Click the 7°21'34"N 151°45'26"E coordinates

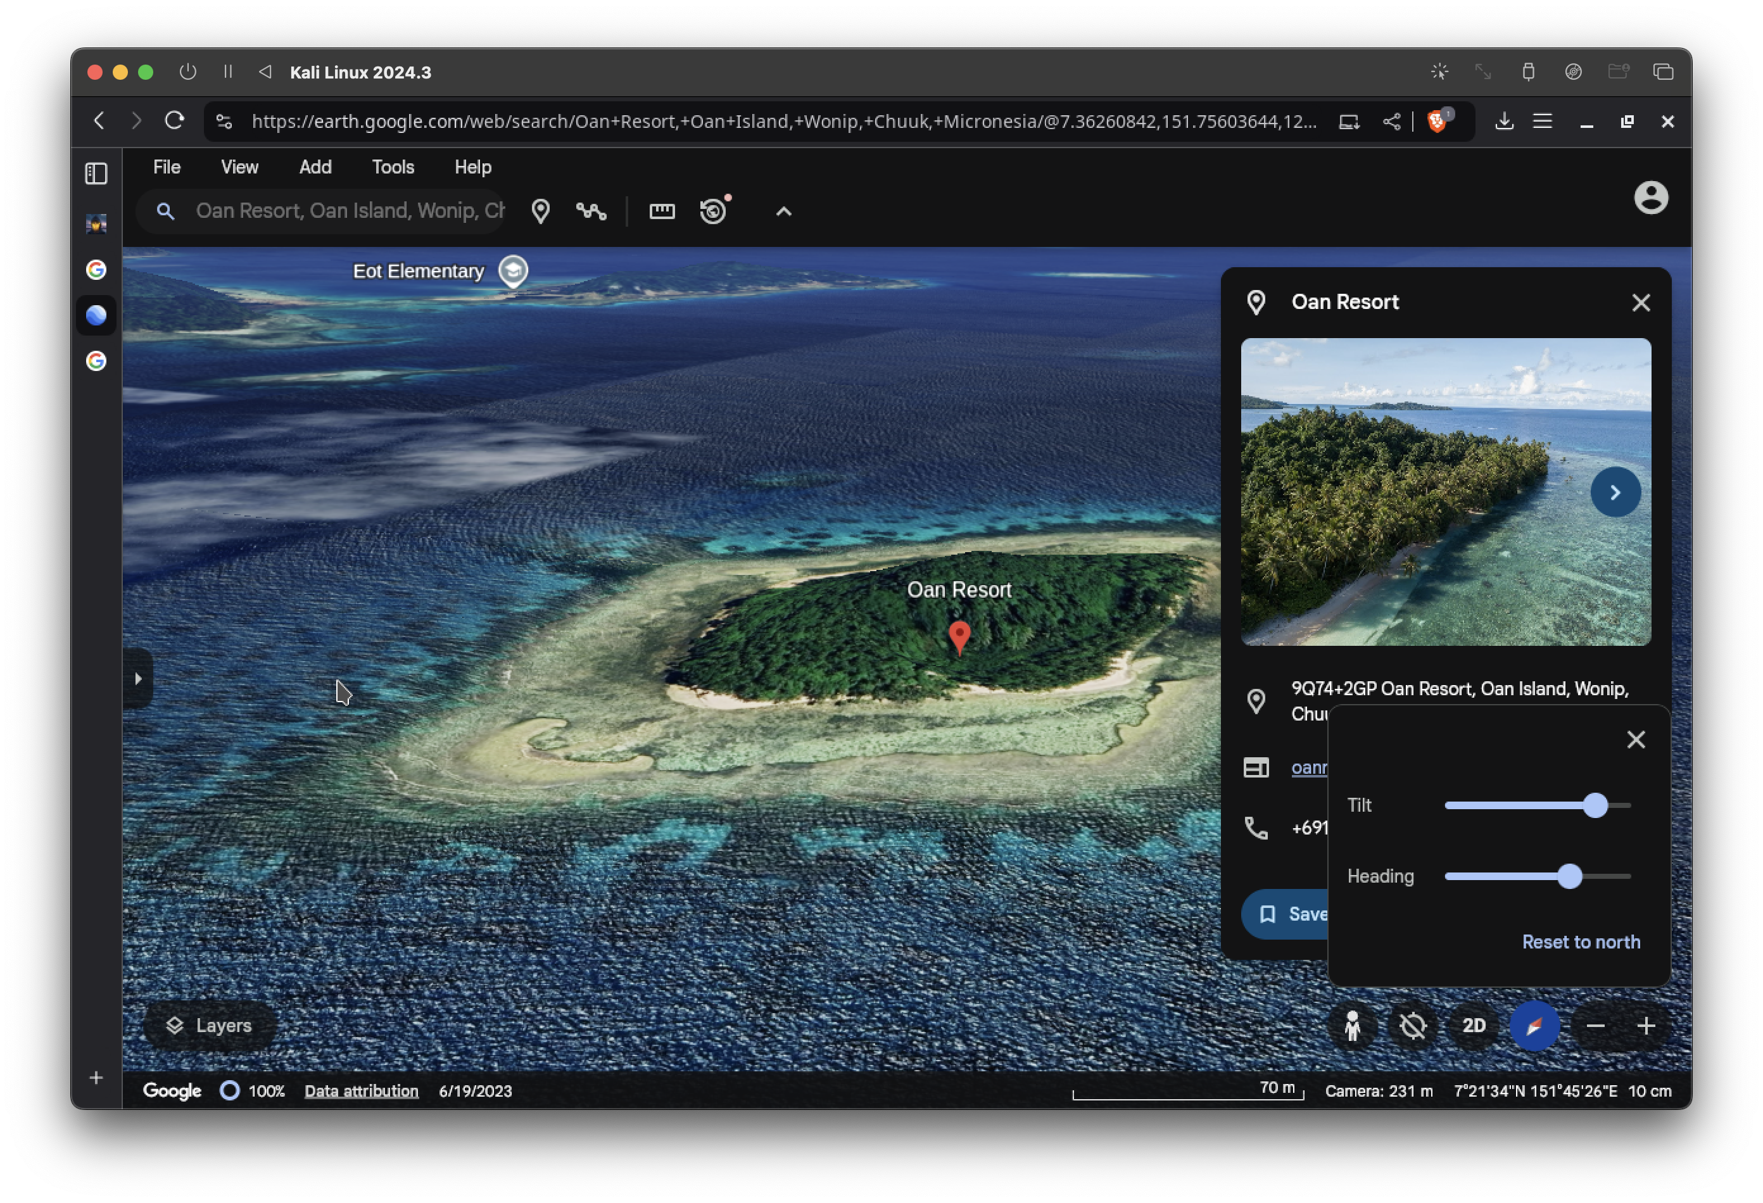pos(1534,1091)
